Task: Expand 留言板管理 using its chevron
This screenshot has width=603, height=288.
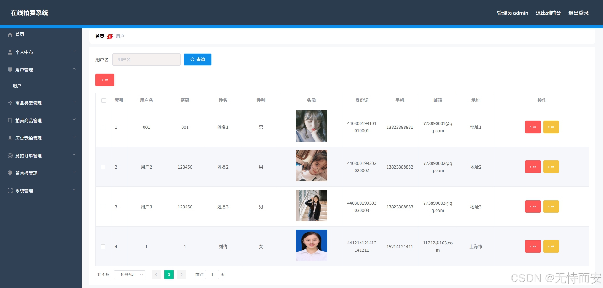Action: coord(74,172)
